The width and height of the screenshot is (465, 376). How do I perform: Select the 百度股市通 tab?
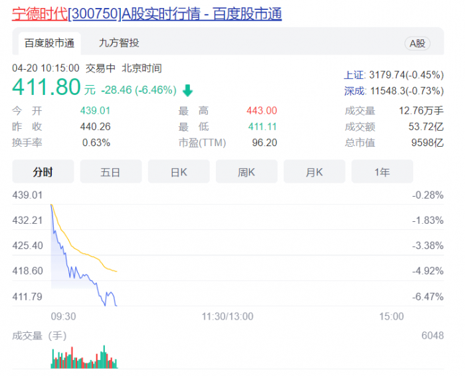click(x=50, y=43)
